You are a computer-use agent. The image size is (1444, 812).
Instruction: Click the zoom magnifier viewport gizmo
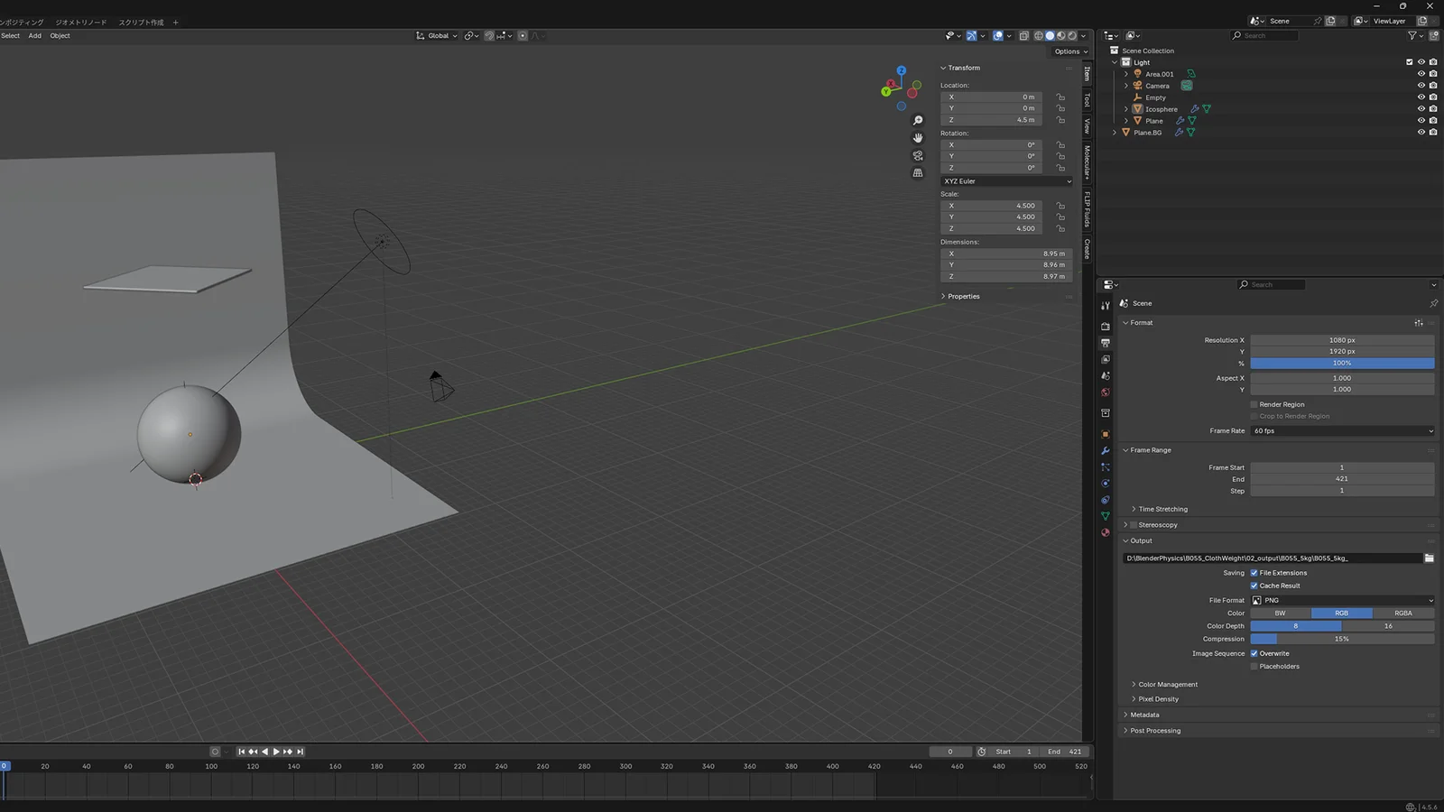pos(918,121)
